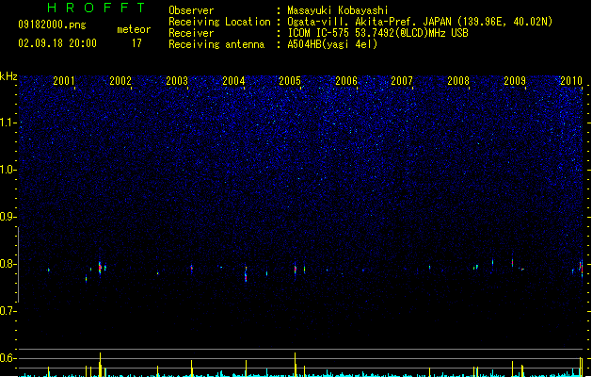Click the 0.7 kHz axis label
Viewport: 592px width, 377px height.
8,311
